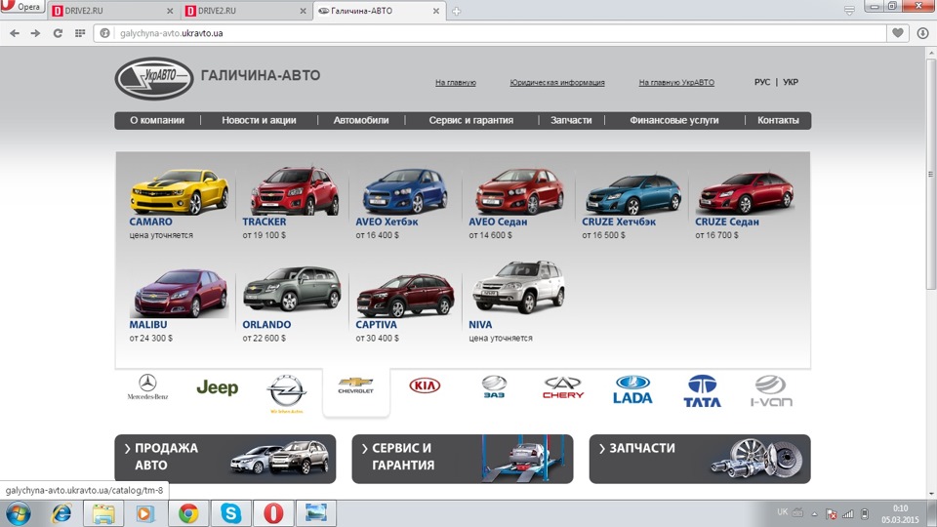Open a new tab with plus button
This screenshot has height=527, width=937.
457,11
